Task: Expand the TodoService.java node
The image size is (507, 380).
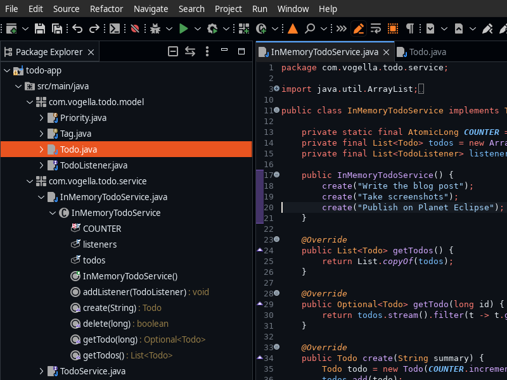Action: (x=41, y=371)
